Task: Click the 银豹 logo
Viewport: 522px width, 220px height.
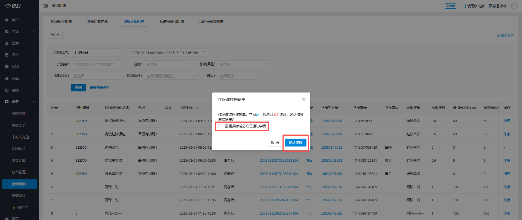Action: click(x=13, y=6)
